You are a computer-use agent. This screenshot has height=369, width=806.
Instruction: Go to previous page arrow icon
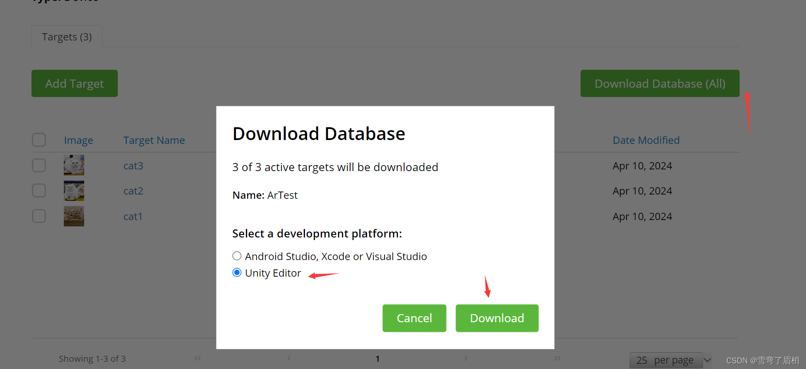[289, 358]
